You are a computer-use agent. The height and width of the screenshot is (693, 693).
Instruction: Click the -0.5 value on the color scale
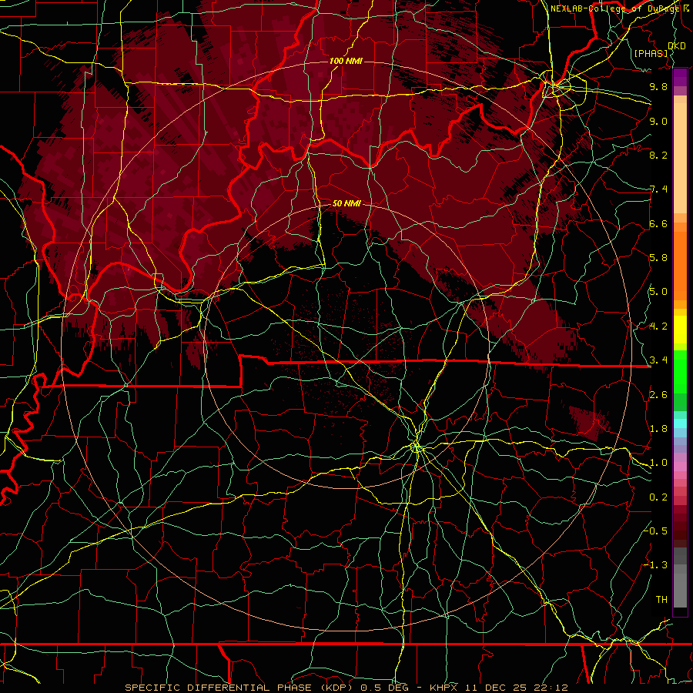pos(656,531)
